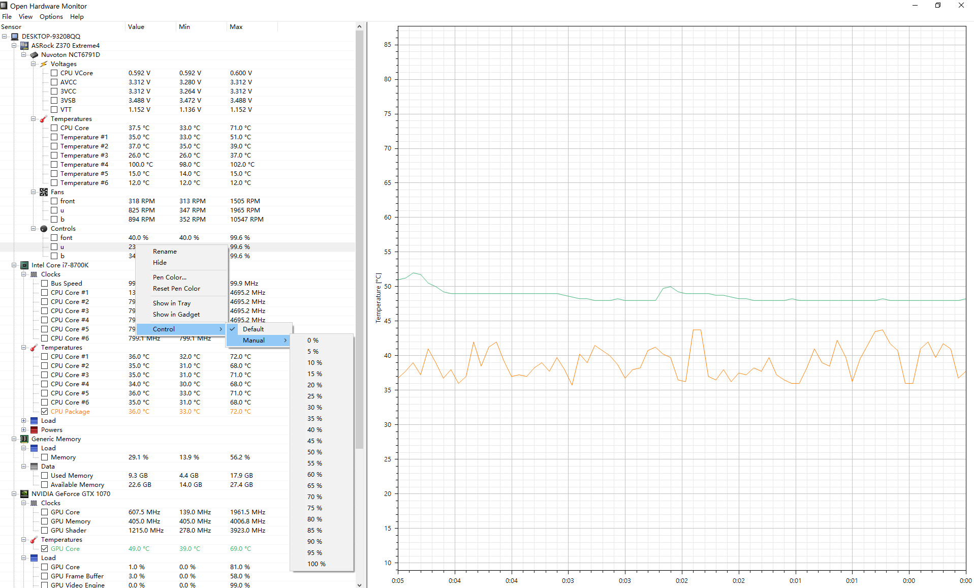This screenshot has width=974, height=588.
Task: Enable the CPU VCore voltage checkbox
Action: (54, 73)
